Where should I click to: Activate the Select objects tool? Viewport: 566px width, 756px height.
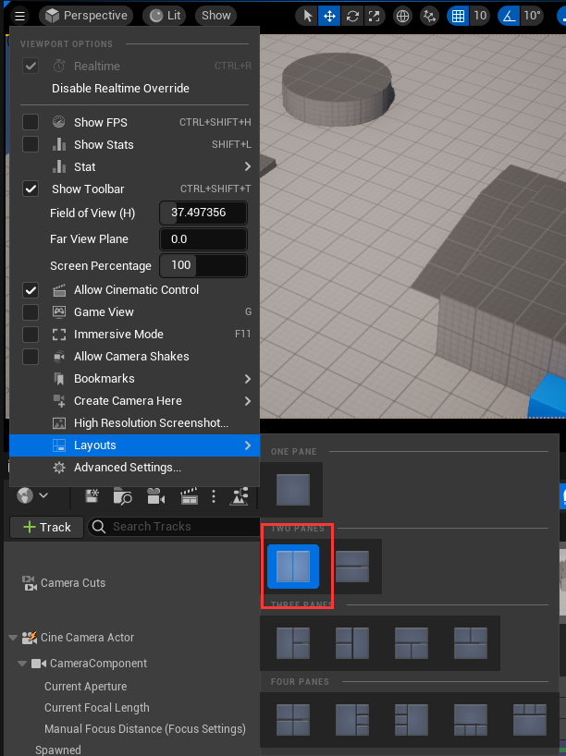[308, 16]
